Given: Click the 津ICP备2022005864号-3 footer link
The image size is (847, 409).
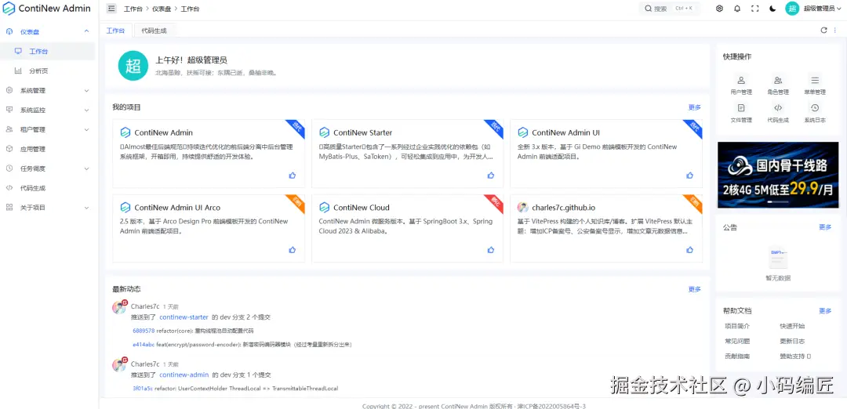Looking at the screenshot, I should click(551, 406).
